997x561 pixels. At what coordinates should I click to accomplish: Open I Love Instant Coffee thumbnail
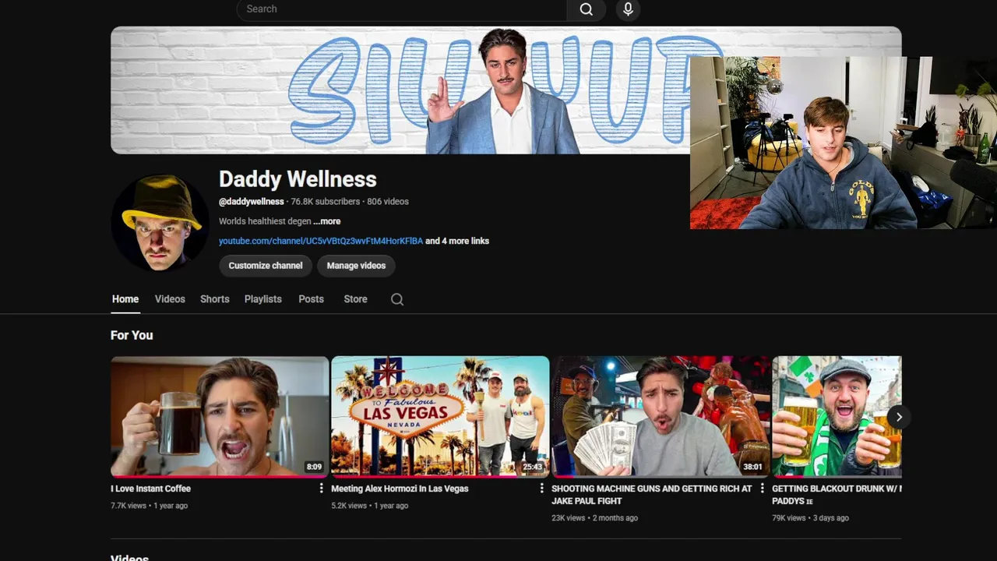tap(220, 416)
